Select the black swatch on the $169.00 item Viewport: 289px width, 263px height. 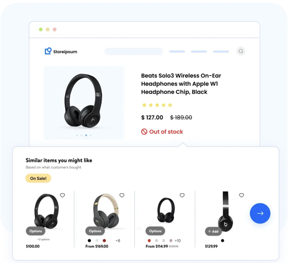pyautogui.click(x=89, y=240)
